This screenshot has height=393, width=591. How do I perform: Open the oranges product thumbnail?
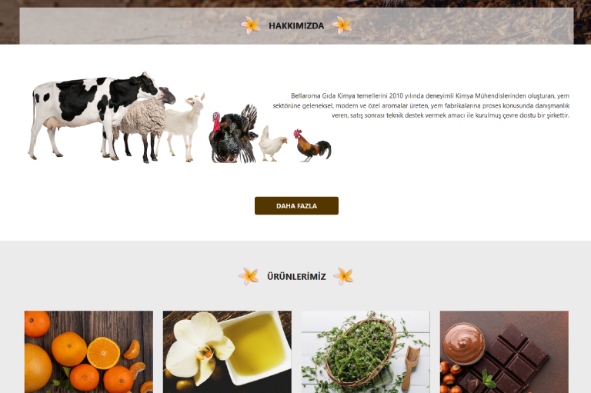click(89, 352)
